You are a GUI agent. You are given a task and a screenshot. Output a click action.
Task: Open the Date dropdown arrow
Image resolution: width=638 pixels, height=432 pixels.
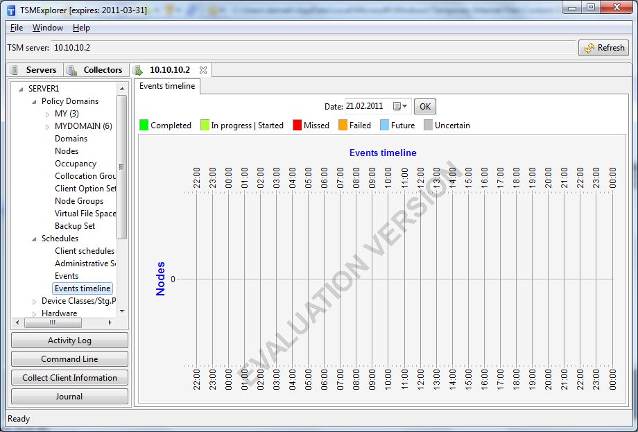click(404, 107)
